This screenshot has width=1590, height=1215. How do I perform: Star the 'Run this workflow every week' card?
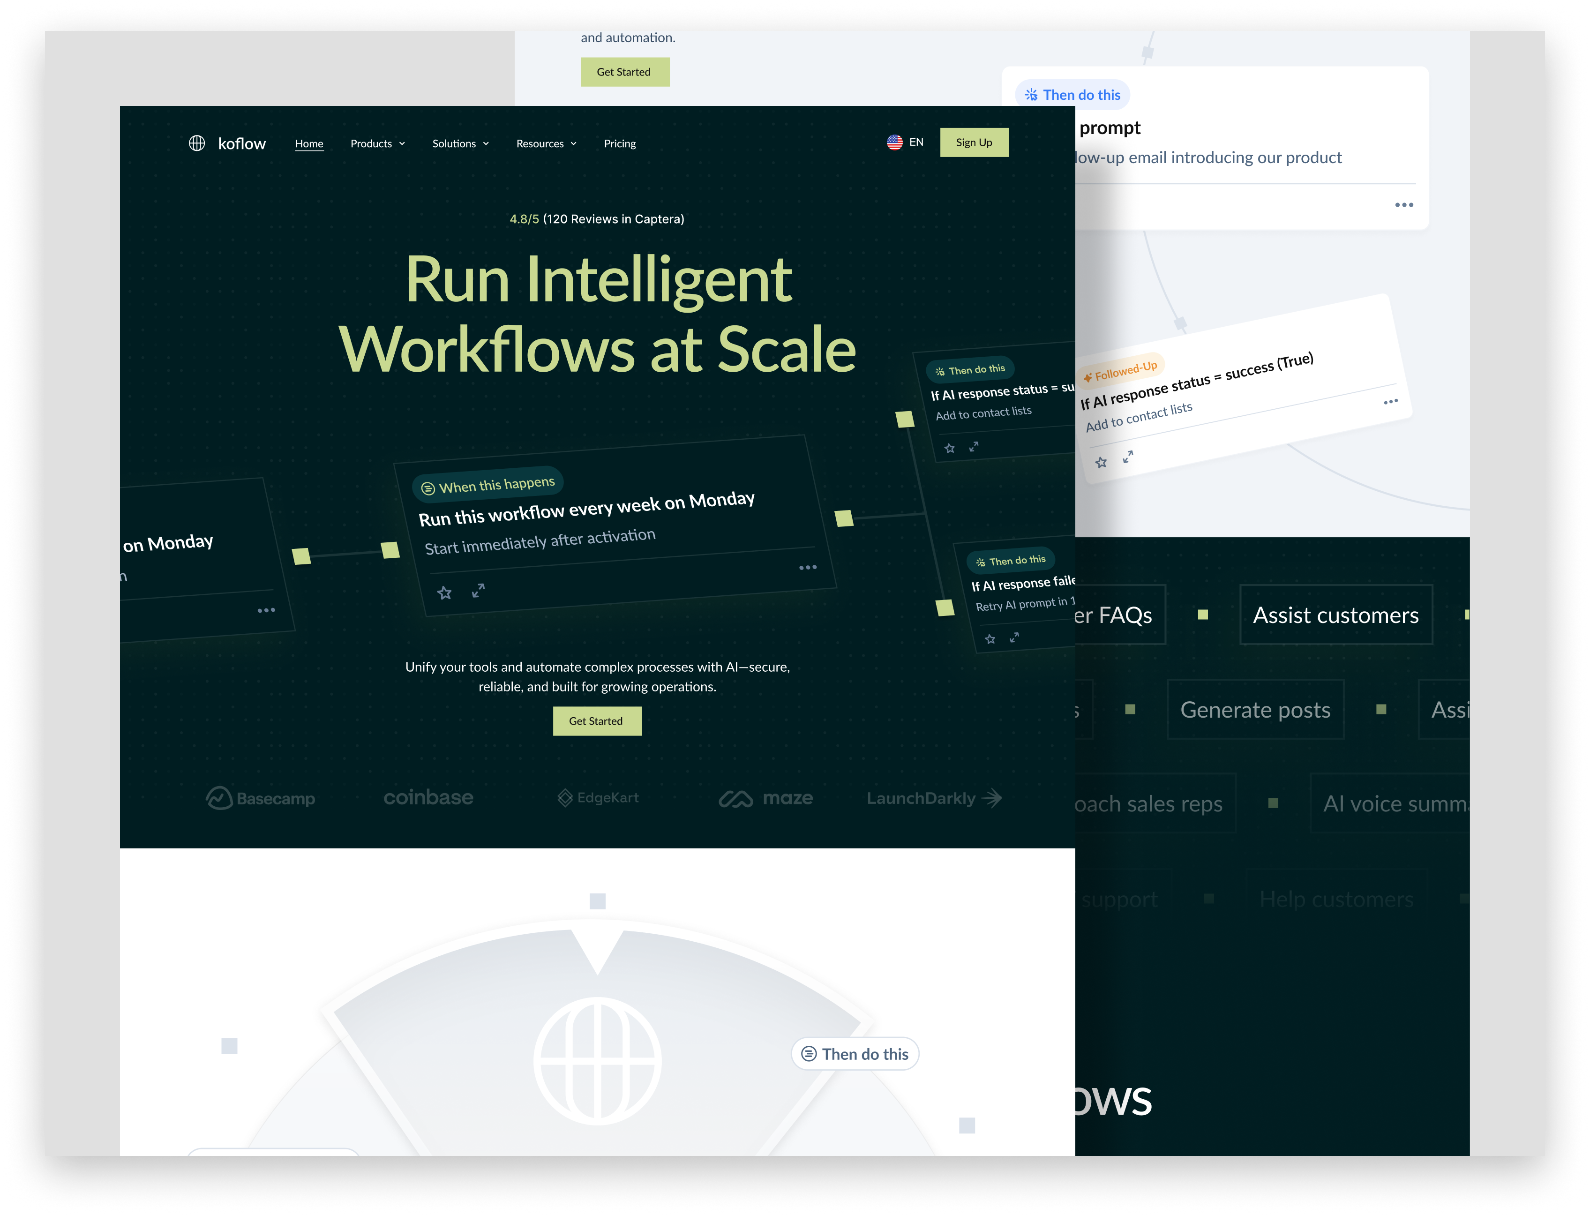(444, 593)
